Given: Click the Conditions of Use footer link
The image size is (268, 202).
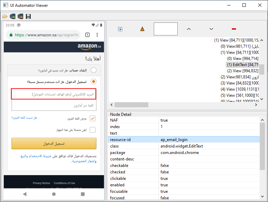Looking at the screenshot, I should [x=64, y=183].
